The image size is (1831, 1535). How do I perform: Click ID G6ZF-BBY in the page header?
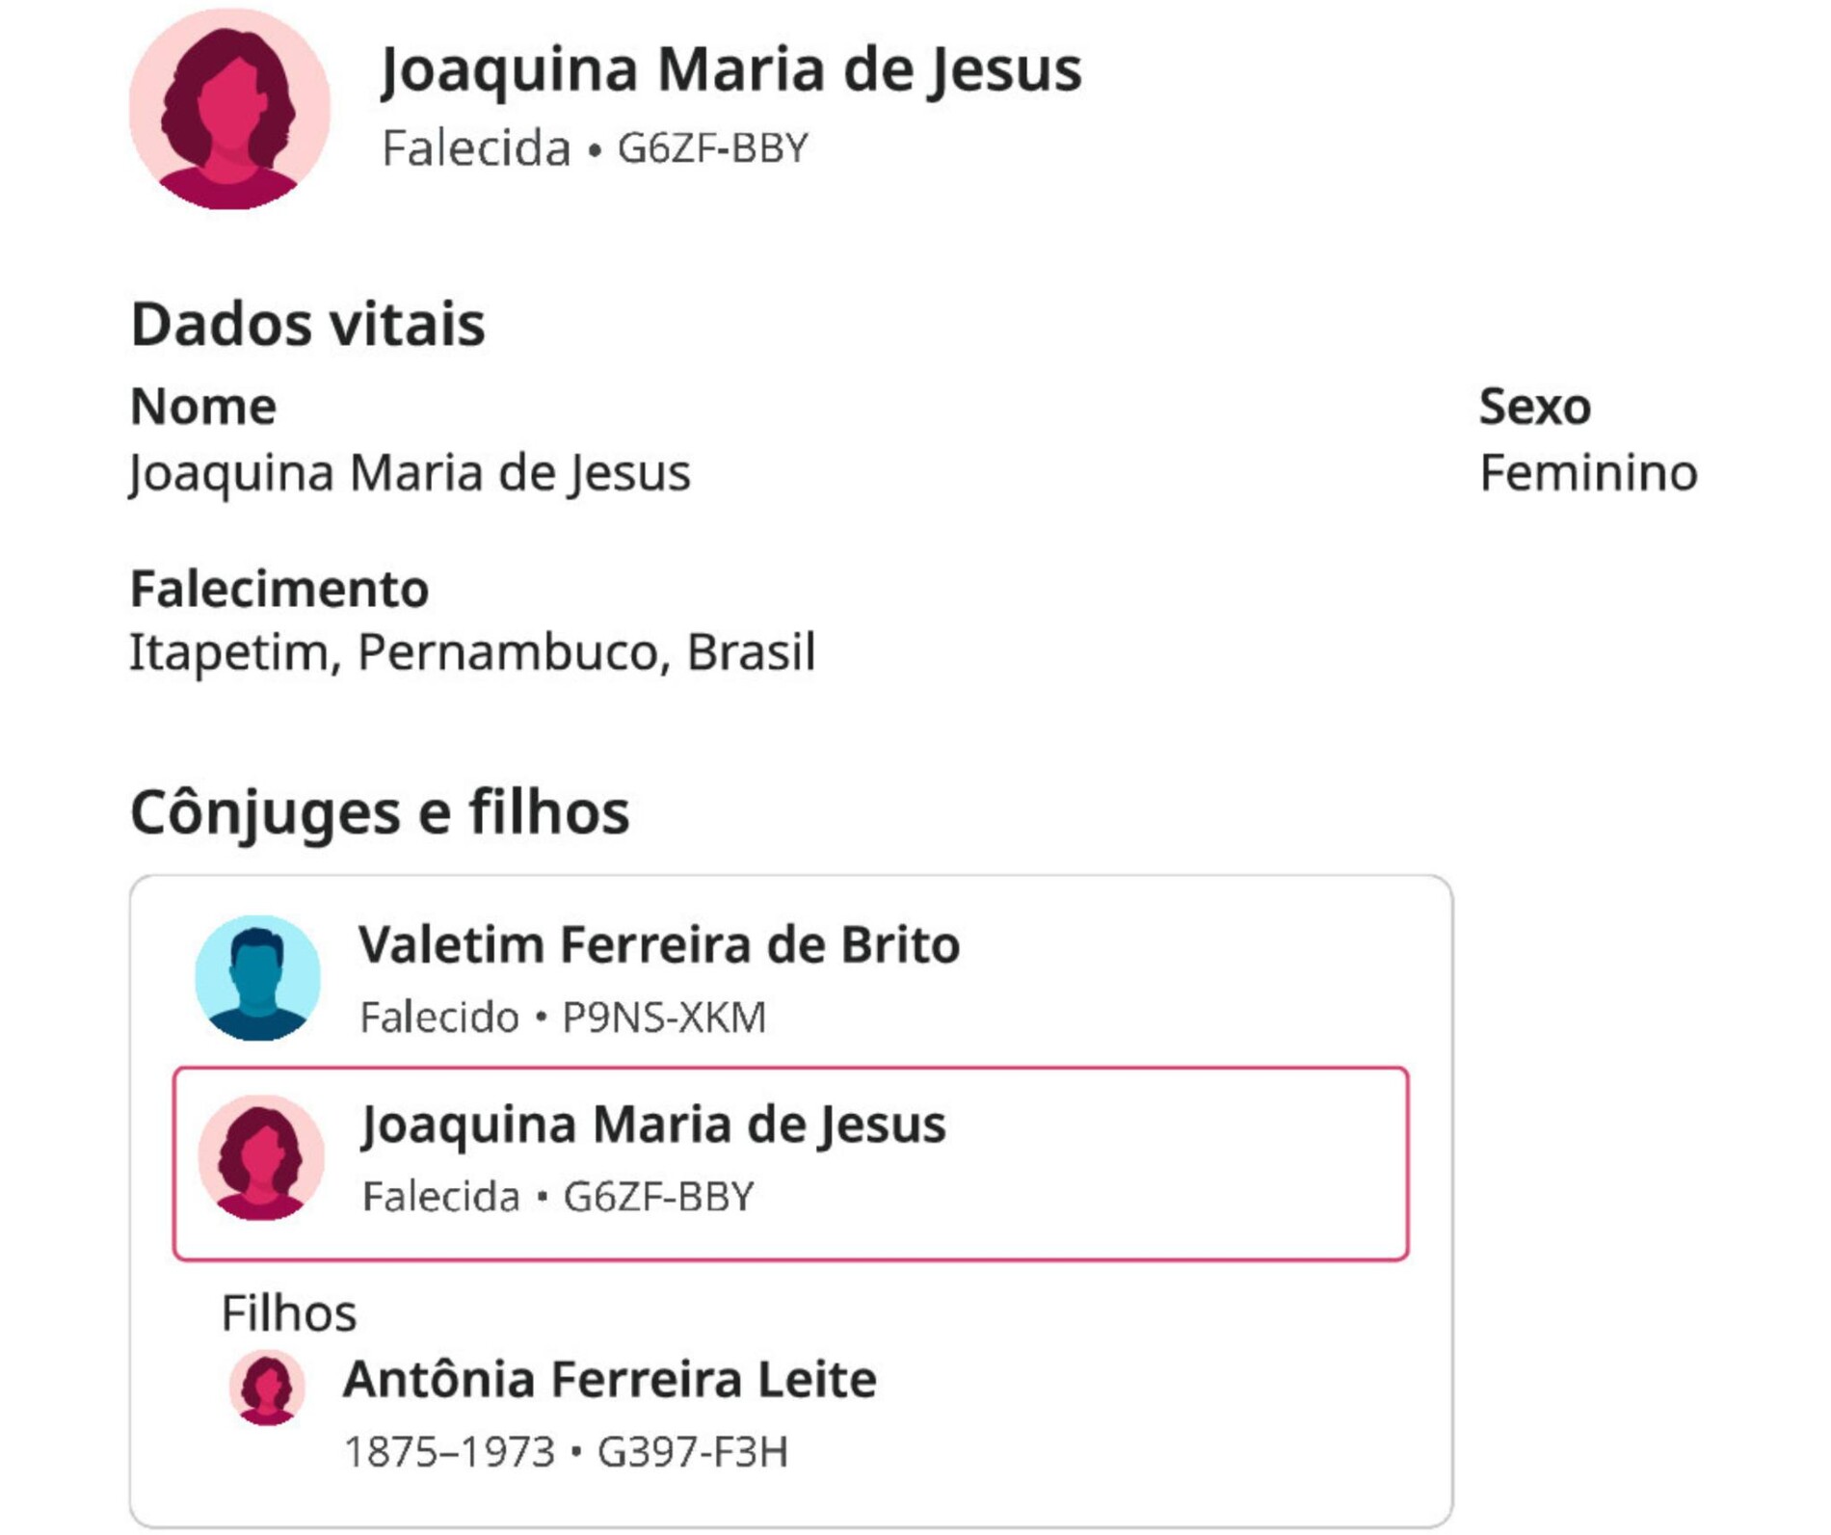712,148
